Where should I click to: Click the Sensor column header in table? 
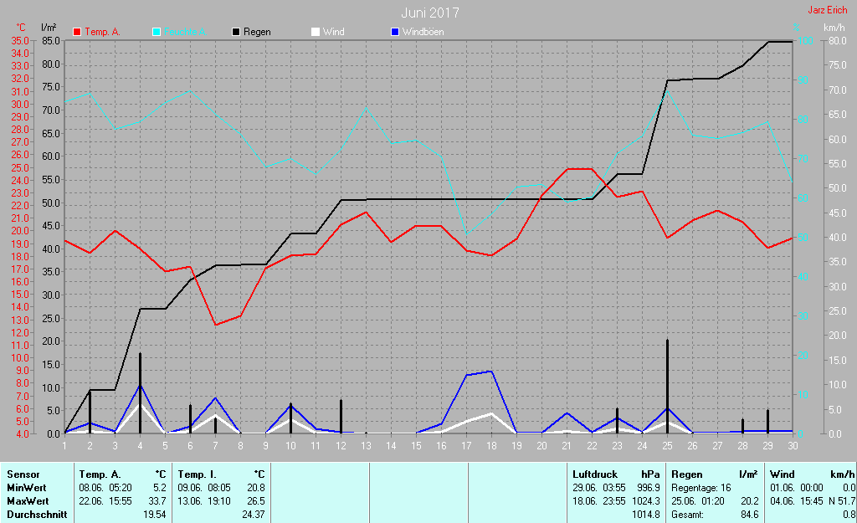[x=23, y=474]
